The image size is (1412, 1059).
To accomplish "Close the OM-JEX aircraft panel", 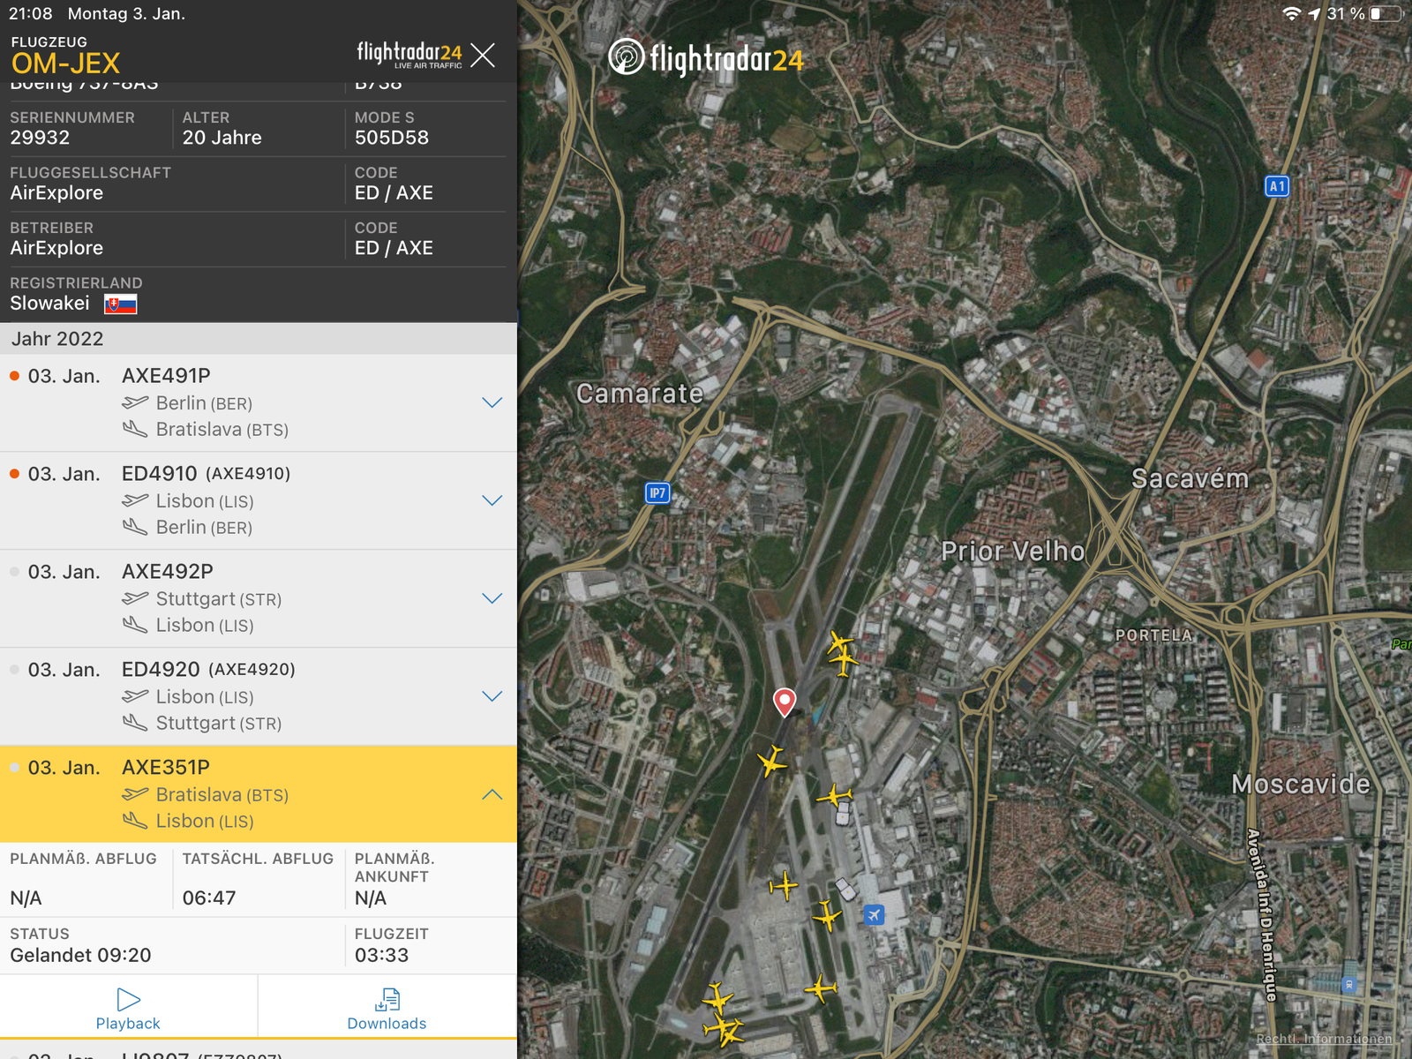I will click(x=483, y=56).
